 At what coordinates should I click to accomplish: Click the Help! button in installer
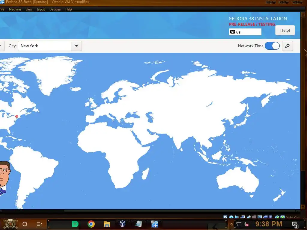pyautogui.click(x=285, y=30)
